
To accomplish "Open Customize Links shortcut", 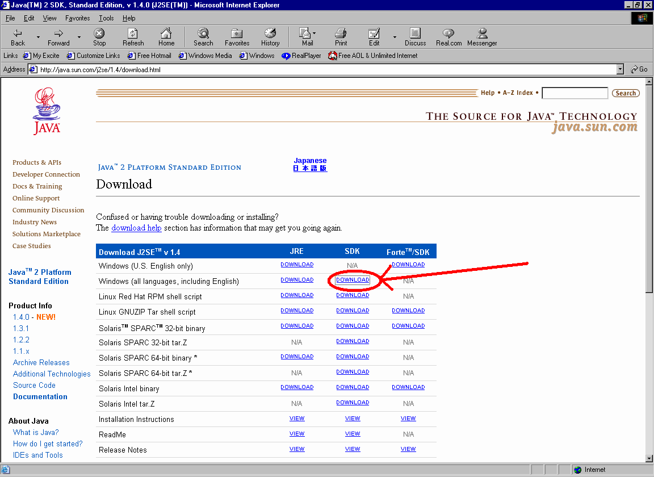I will point(94,56).
